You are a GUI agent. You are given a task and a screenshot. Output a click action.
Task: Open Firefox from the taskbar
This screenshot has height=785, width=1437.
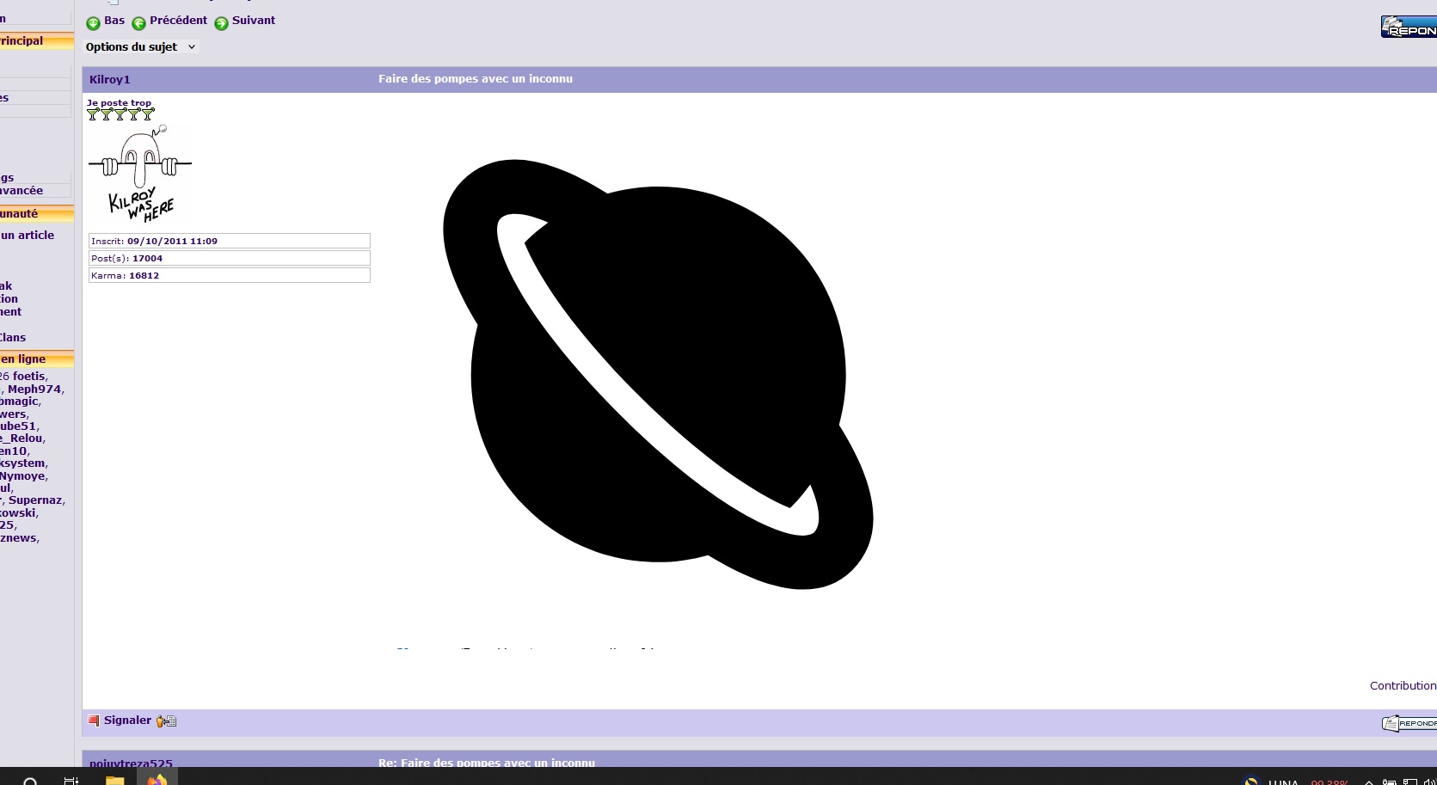click(157, 779)
